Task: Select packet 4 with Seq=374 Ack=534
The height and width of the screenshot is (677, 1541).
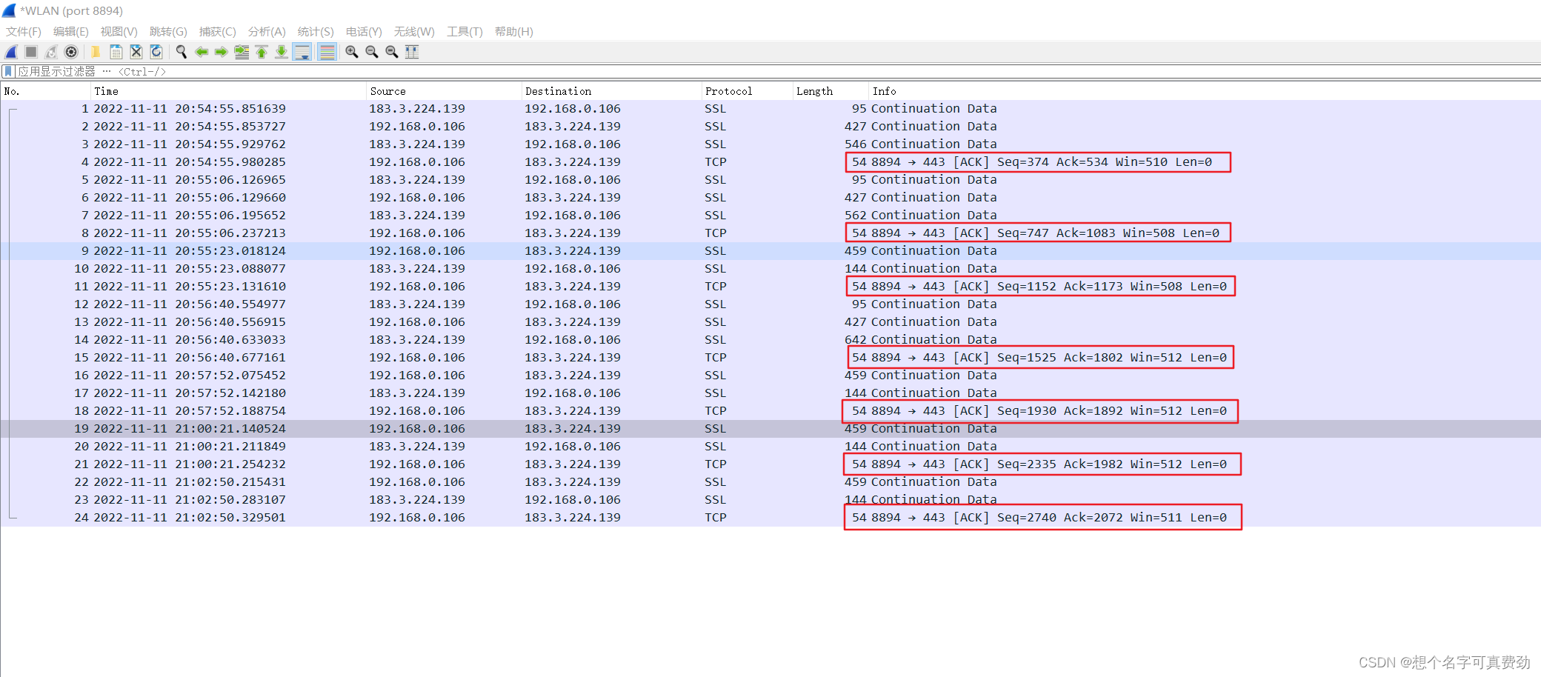Action: point(770,162)
